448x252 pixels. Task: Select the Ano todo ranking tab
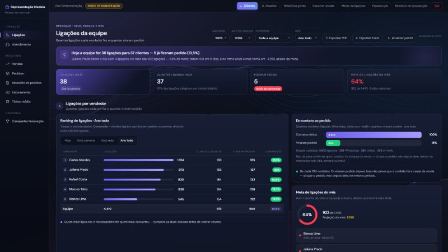click(x=127, y=141)
